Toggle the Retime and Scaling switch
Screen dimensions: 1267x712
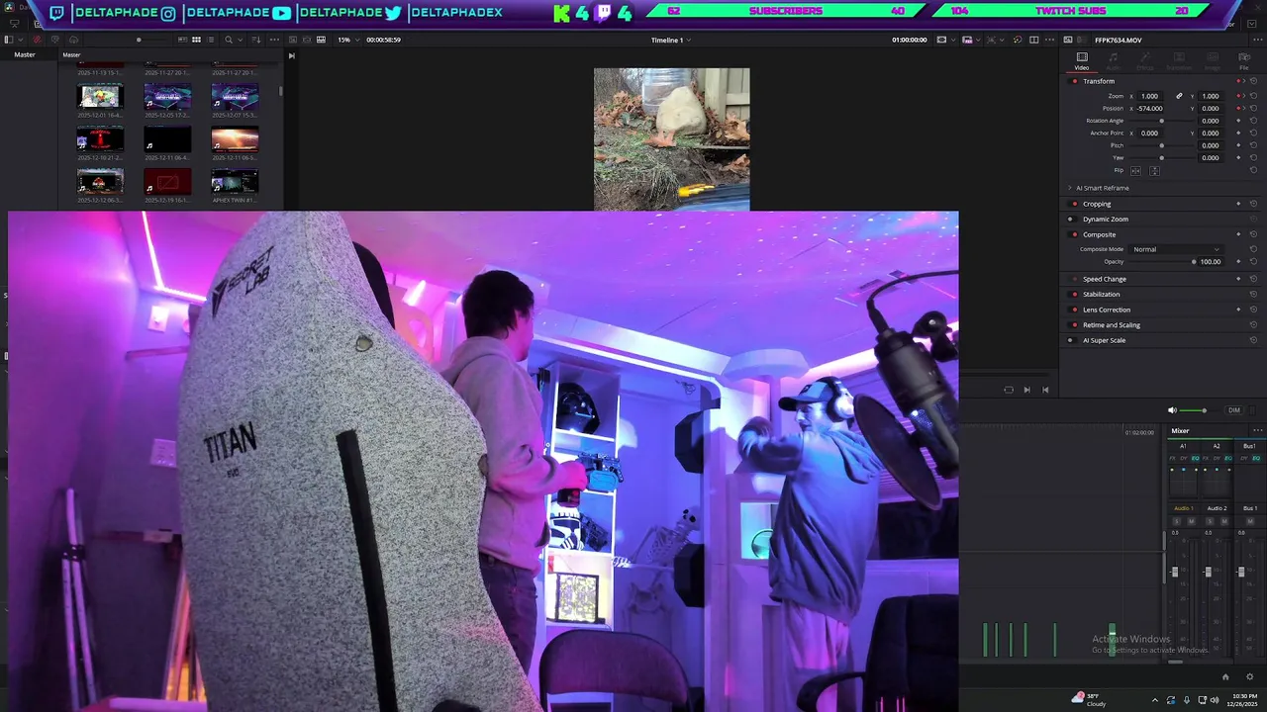click(1073, 325)
